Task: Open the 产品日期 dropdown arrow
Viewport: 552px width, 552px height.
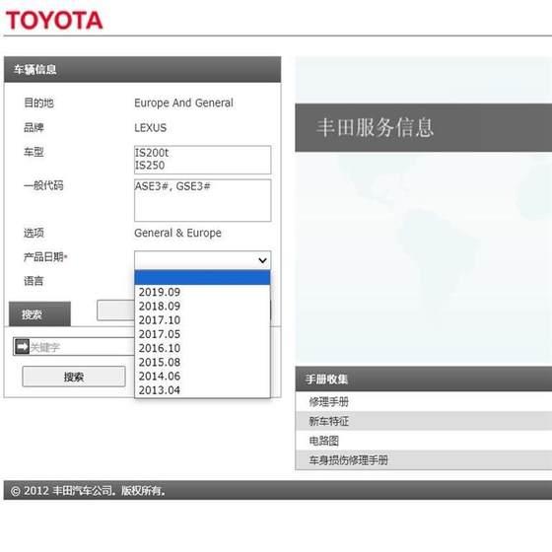Action: coord(262,260)
